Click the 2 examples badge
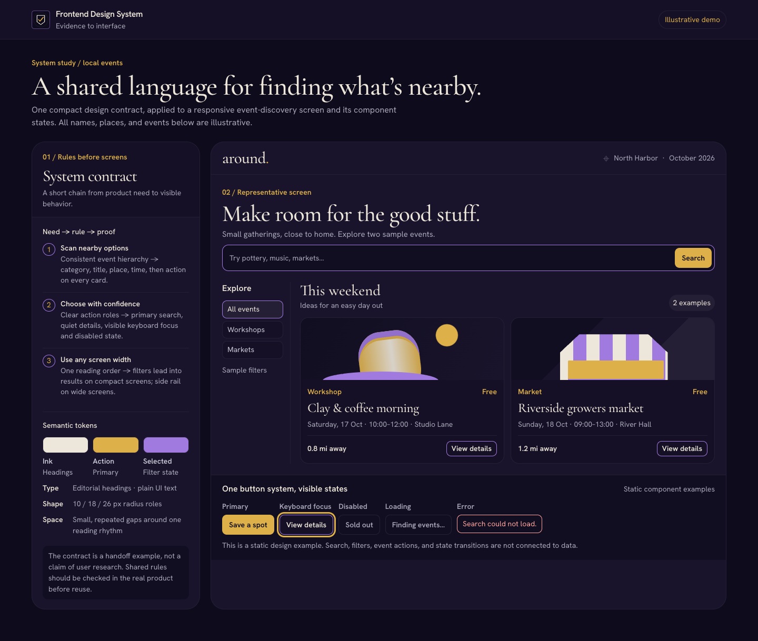 coord(692,303)
